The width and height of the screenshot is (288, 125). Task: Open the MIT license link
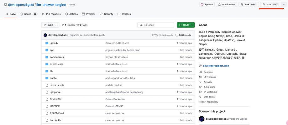[210, 77]
